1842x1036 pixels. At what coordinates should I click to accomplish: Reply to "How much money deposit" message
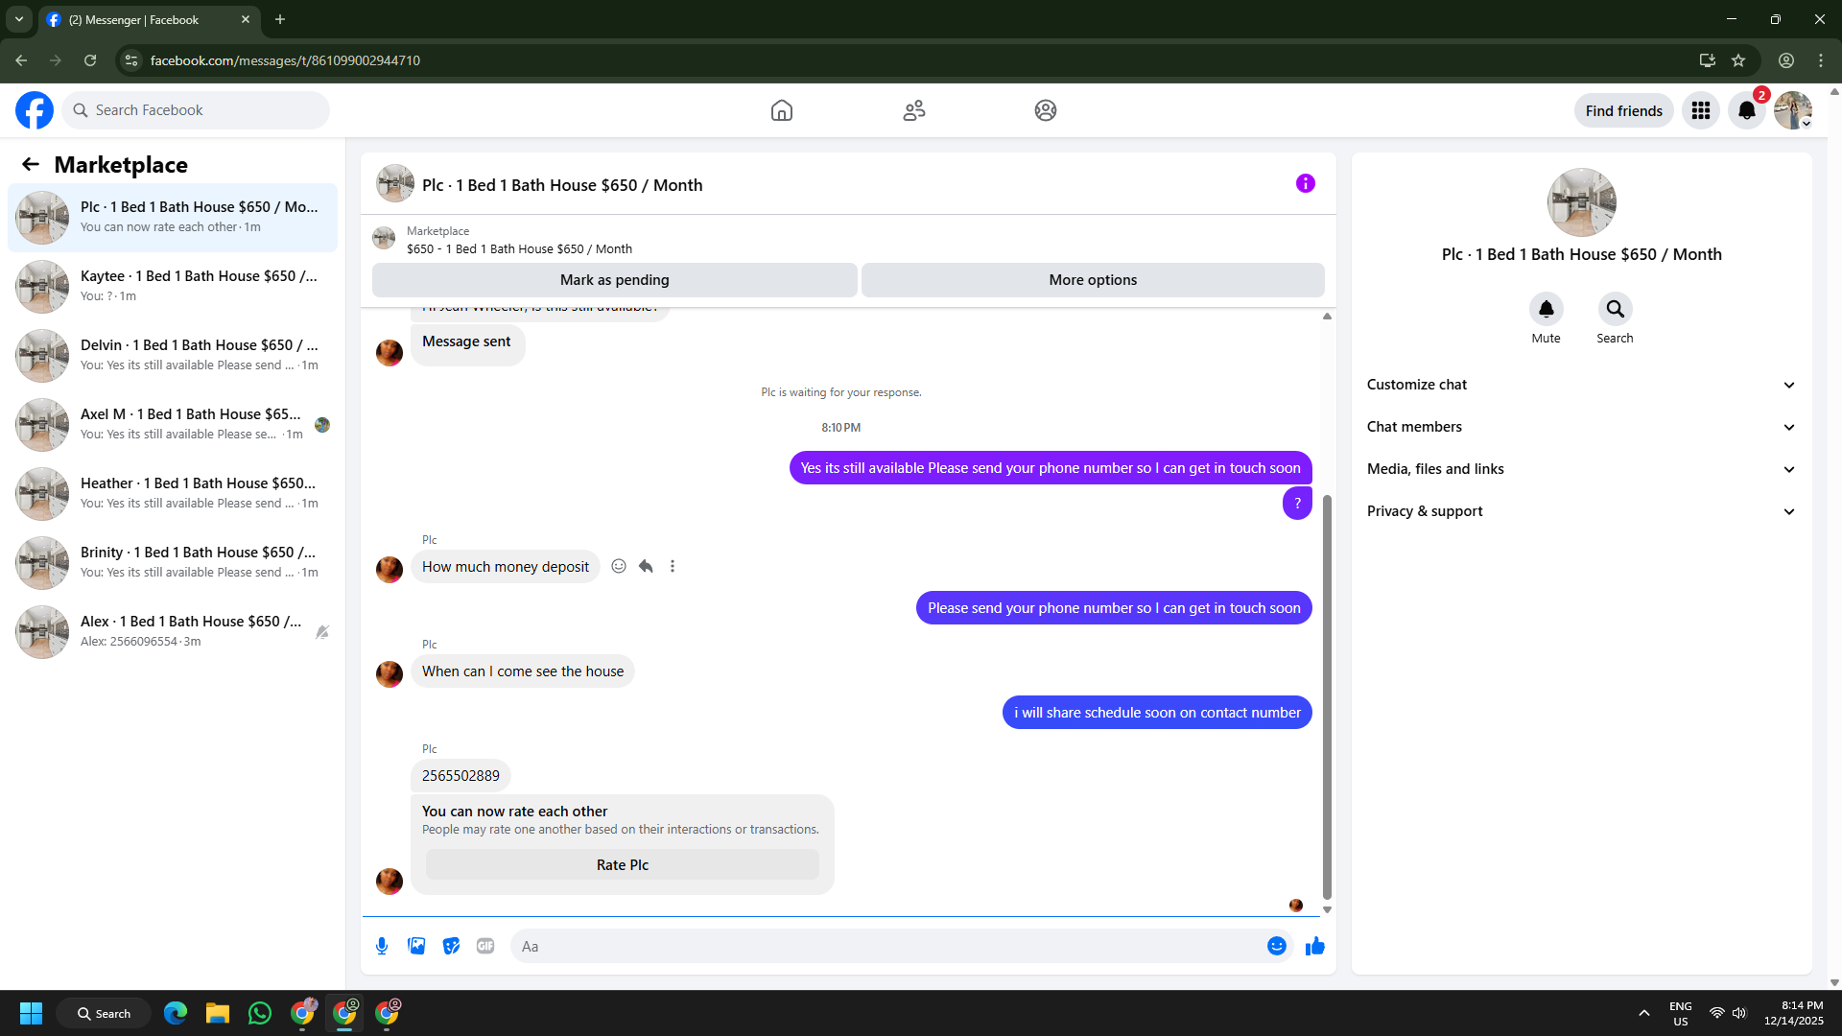click(646, 566)
